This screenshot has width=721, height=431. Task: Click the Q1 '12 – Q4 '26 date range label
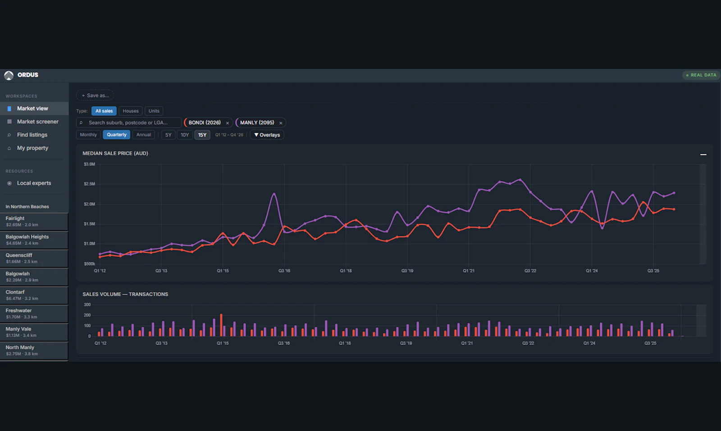(229, 135)
